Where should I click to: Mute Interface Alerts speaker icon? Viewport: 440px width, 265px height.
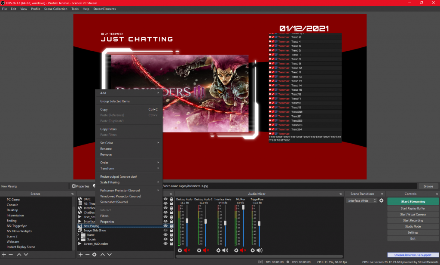[225, 250]
